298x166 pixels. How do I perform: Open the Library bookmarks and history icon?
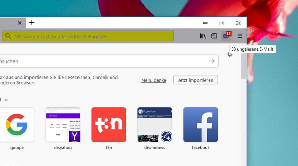pyautogui.click(x=203, y=36)
